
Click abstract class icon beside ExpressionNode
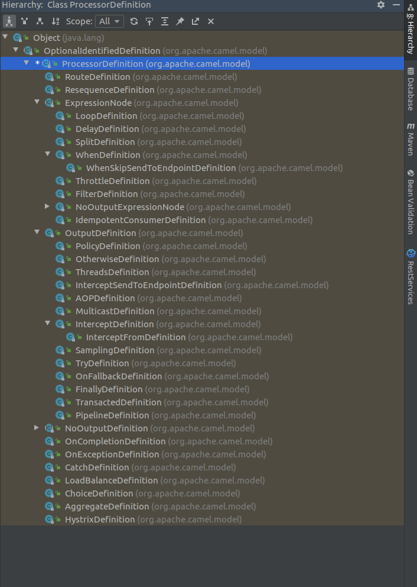(x=50, y=102)
